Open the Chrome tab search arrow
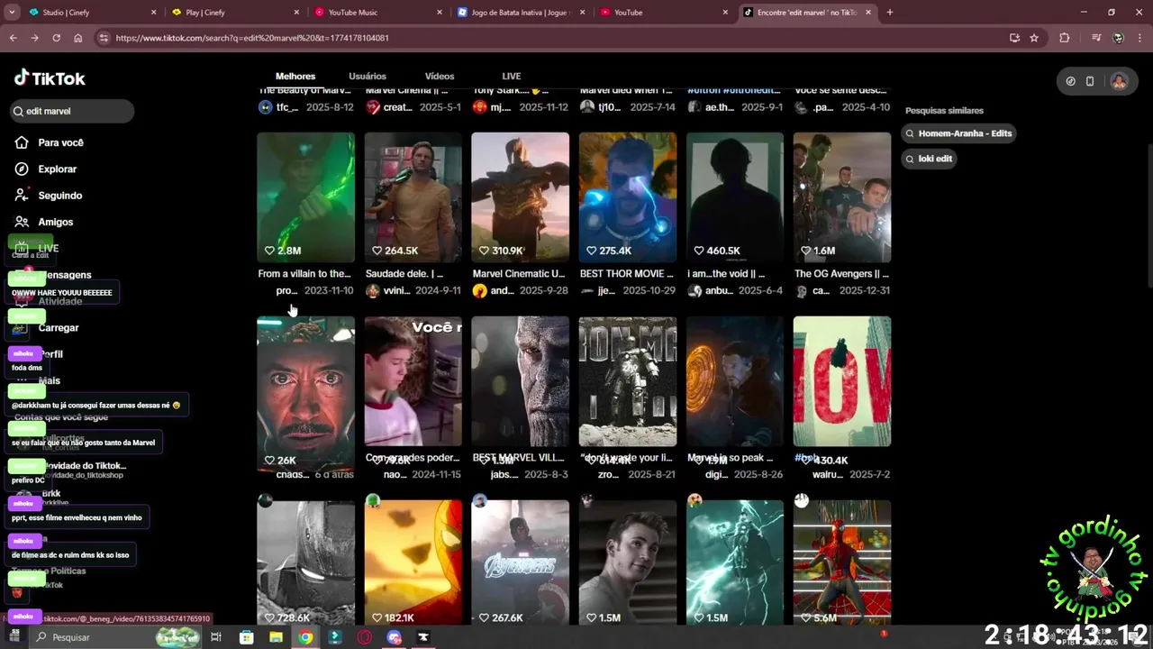Image resolution: width=1153 pixels, height=649 pixels. [x=12, y=13]
